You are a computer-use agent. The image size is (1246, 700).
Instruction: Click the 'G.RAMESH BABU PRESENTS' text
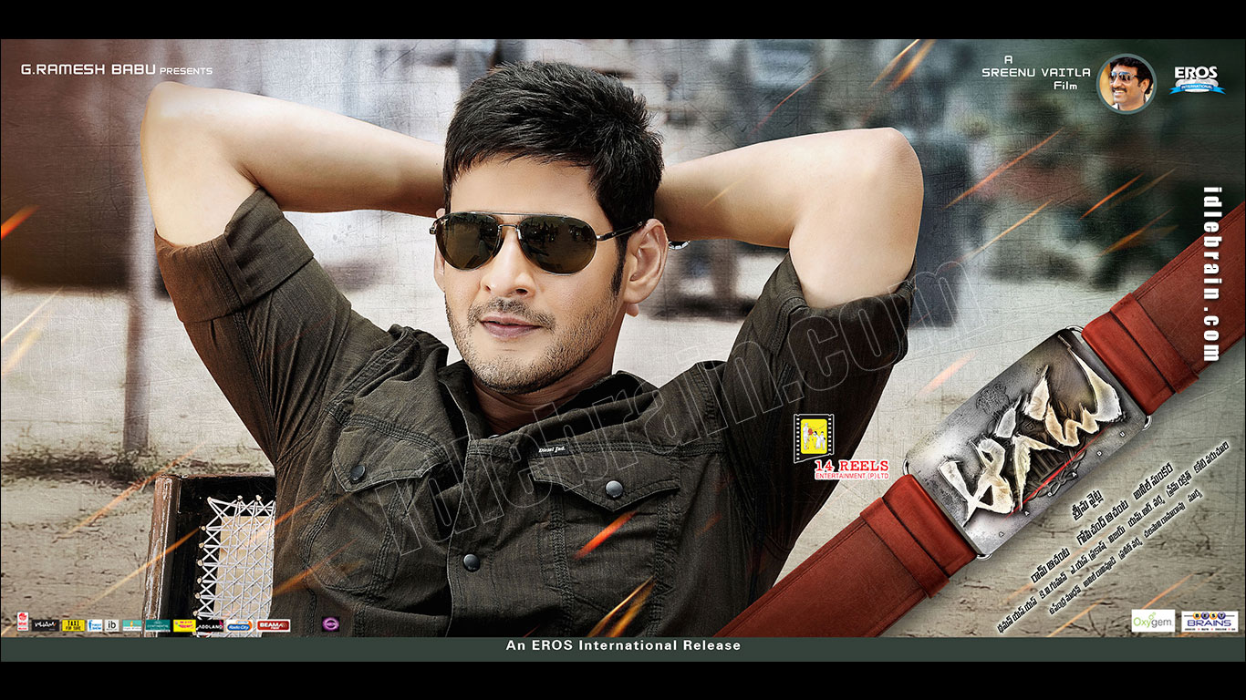tap(117, 70)
